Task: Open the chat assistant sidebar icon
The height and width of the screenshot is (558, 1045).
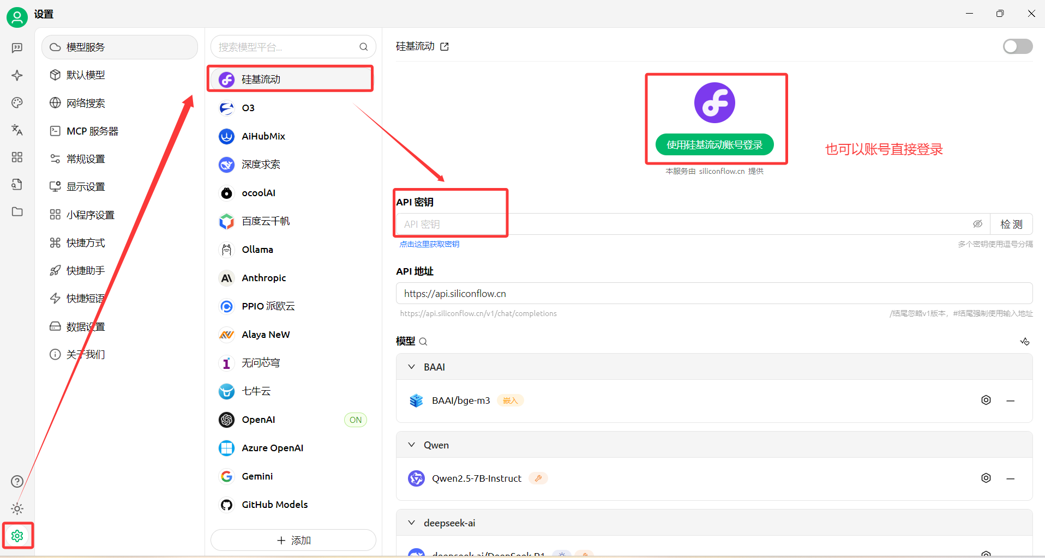Action: [17, 48]
